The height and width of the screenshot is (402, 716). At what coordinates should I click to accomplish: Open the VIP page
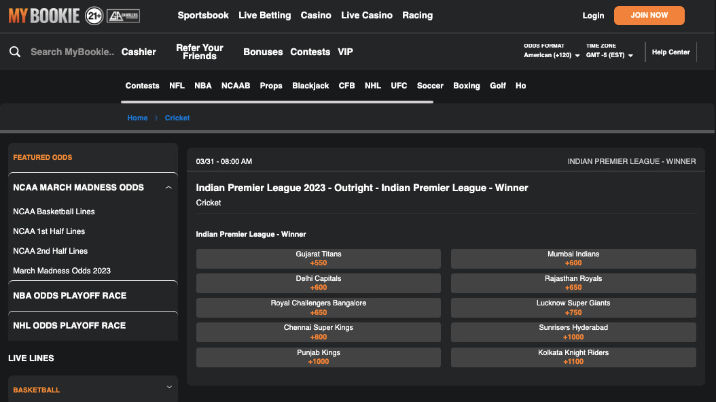pyautogui.click(x=345, y=52)
